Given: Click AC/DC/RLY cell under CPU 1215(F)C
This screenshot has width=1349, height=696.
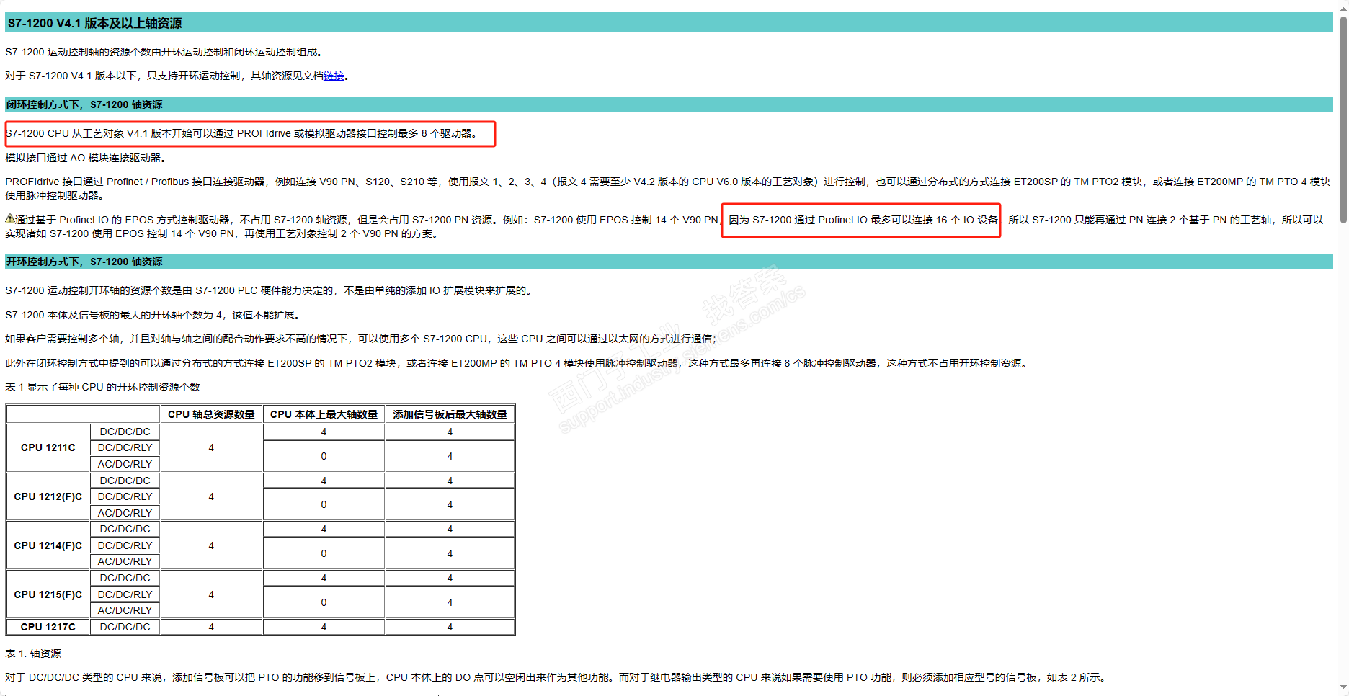Looking at the screenshot, I should [125, 610].
